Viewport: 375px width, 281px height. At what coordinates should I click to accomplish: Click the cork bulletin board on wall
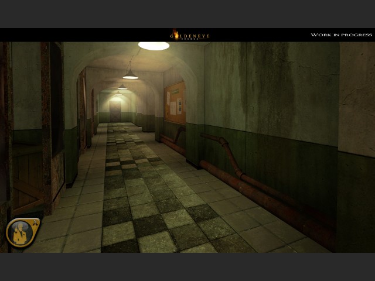175,103
